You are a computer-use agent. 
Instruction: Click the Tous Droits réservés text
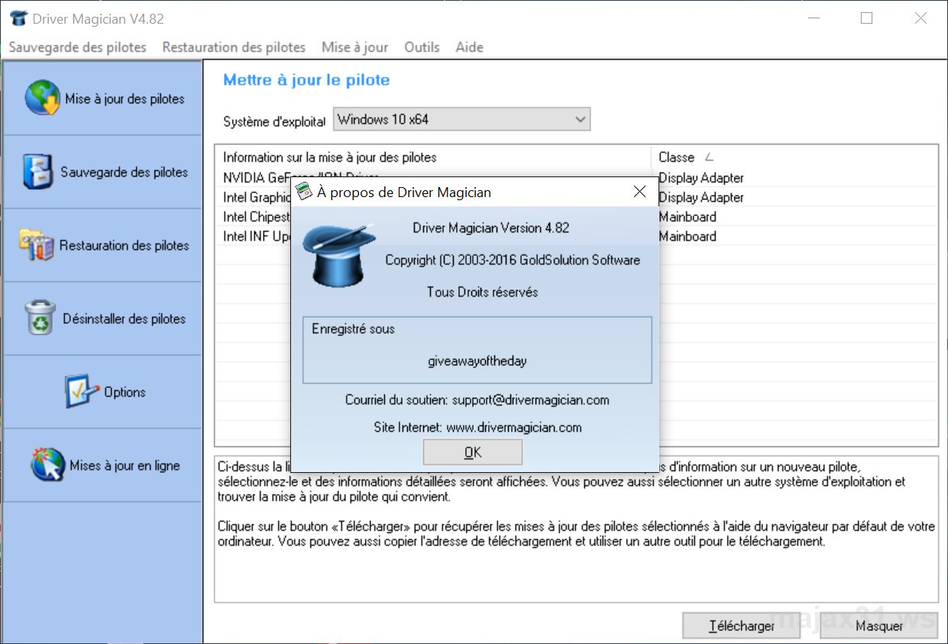point(482,292)
